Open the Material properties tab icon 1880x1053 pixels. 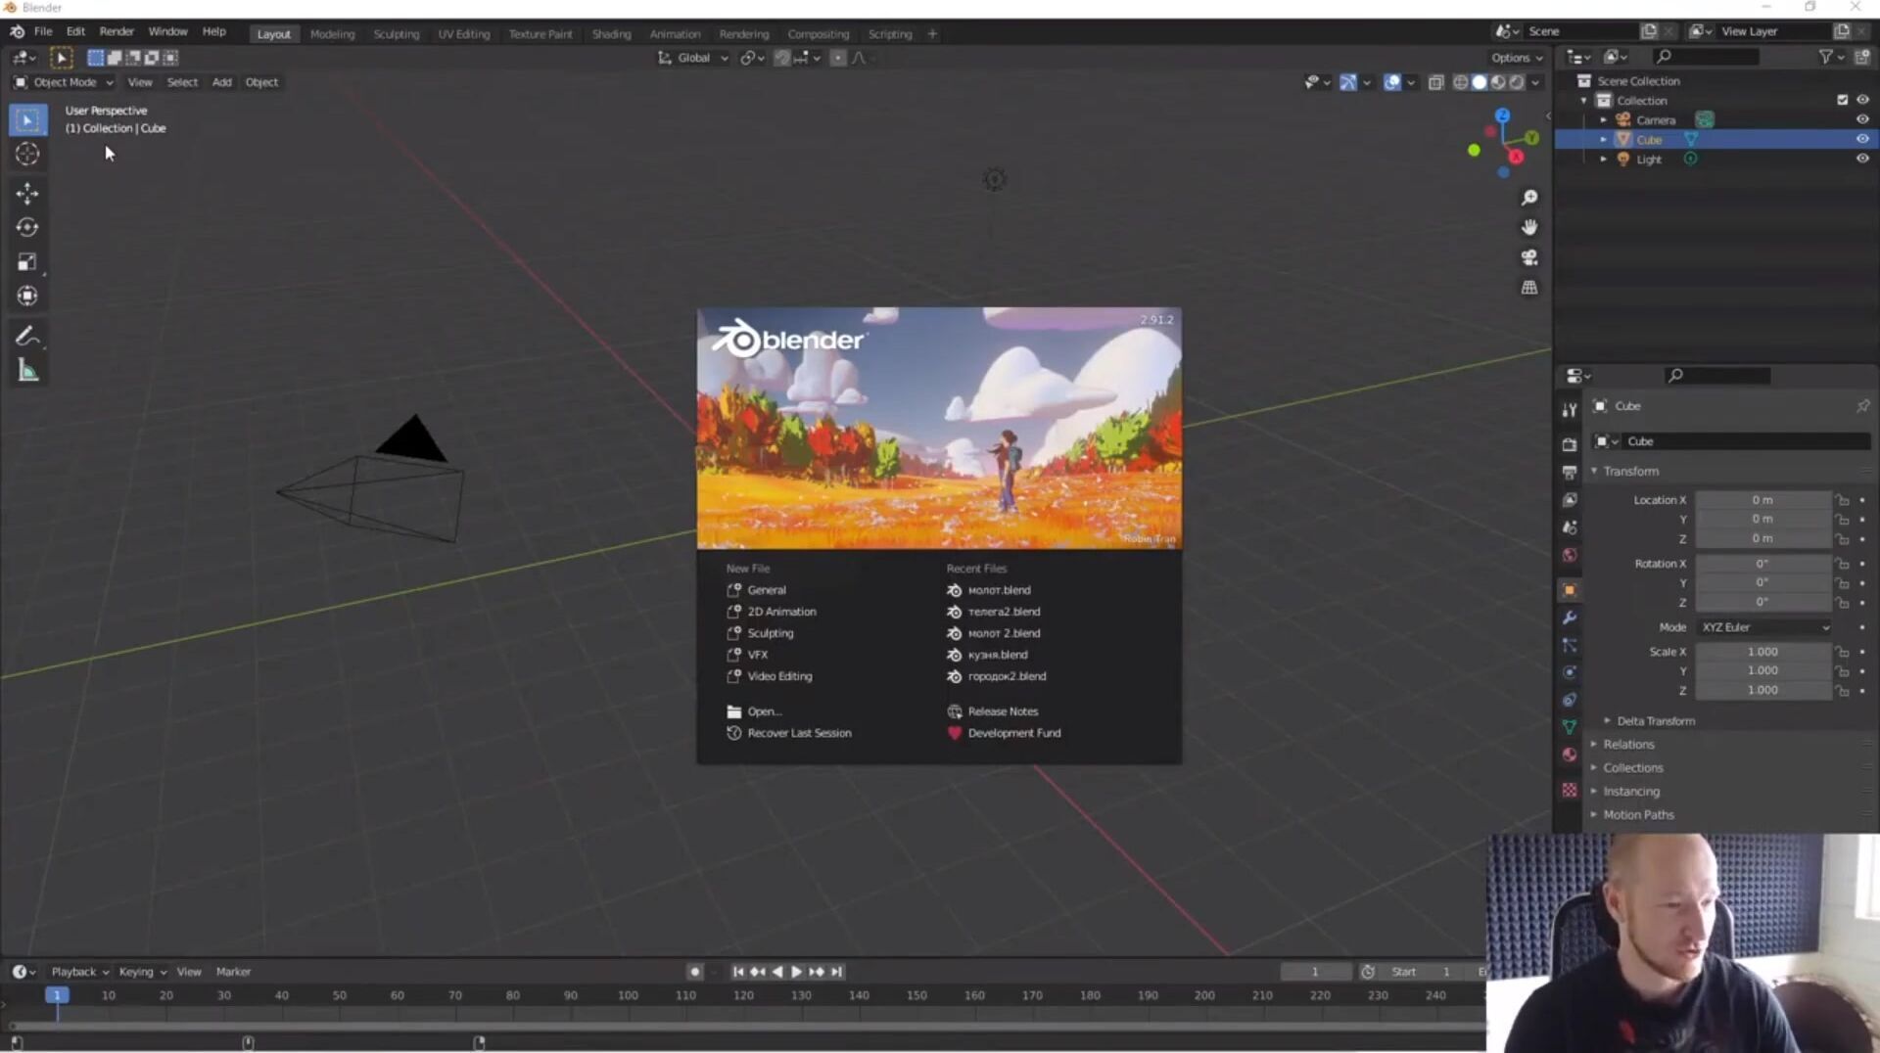[1570, 755]
